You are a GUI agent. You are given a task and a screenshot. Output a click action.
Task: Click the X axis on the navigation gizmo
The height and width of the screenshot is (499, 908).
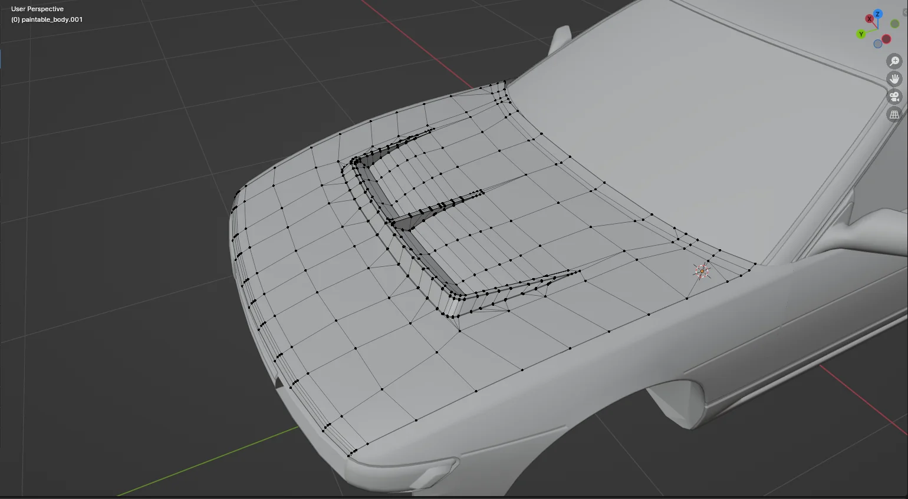[x=870, y=18]
